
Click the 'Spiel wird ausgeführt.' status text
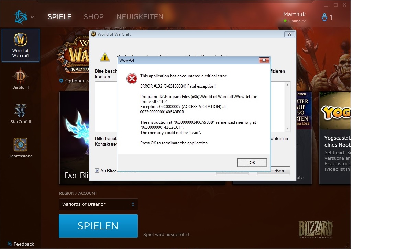(167, 234)
